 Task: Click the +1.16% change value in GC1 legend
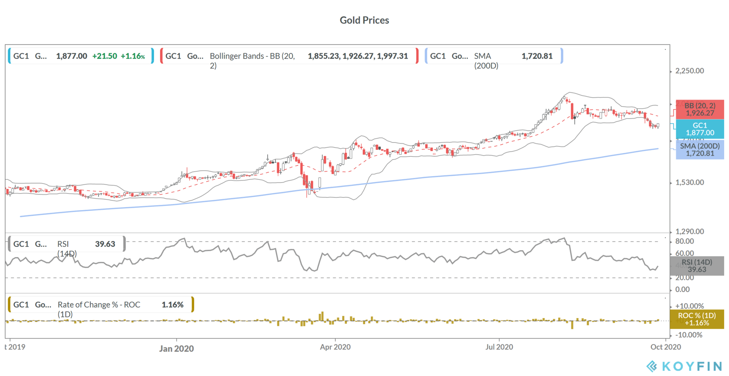pos(133,56)
